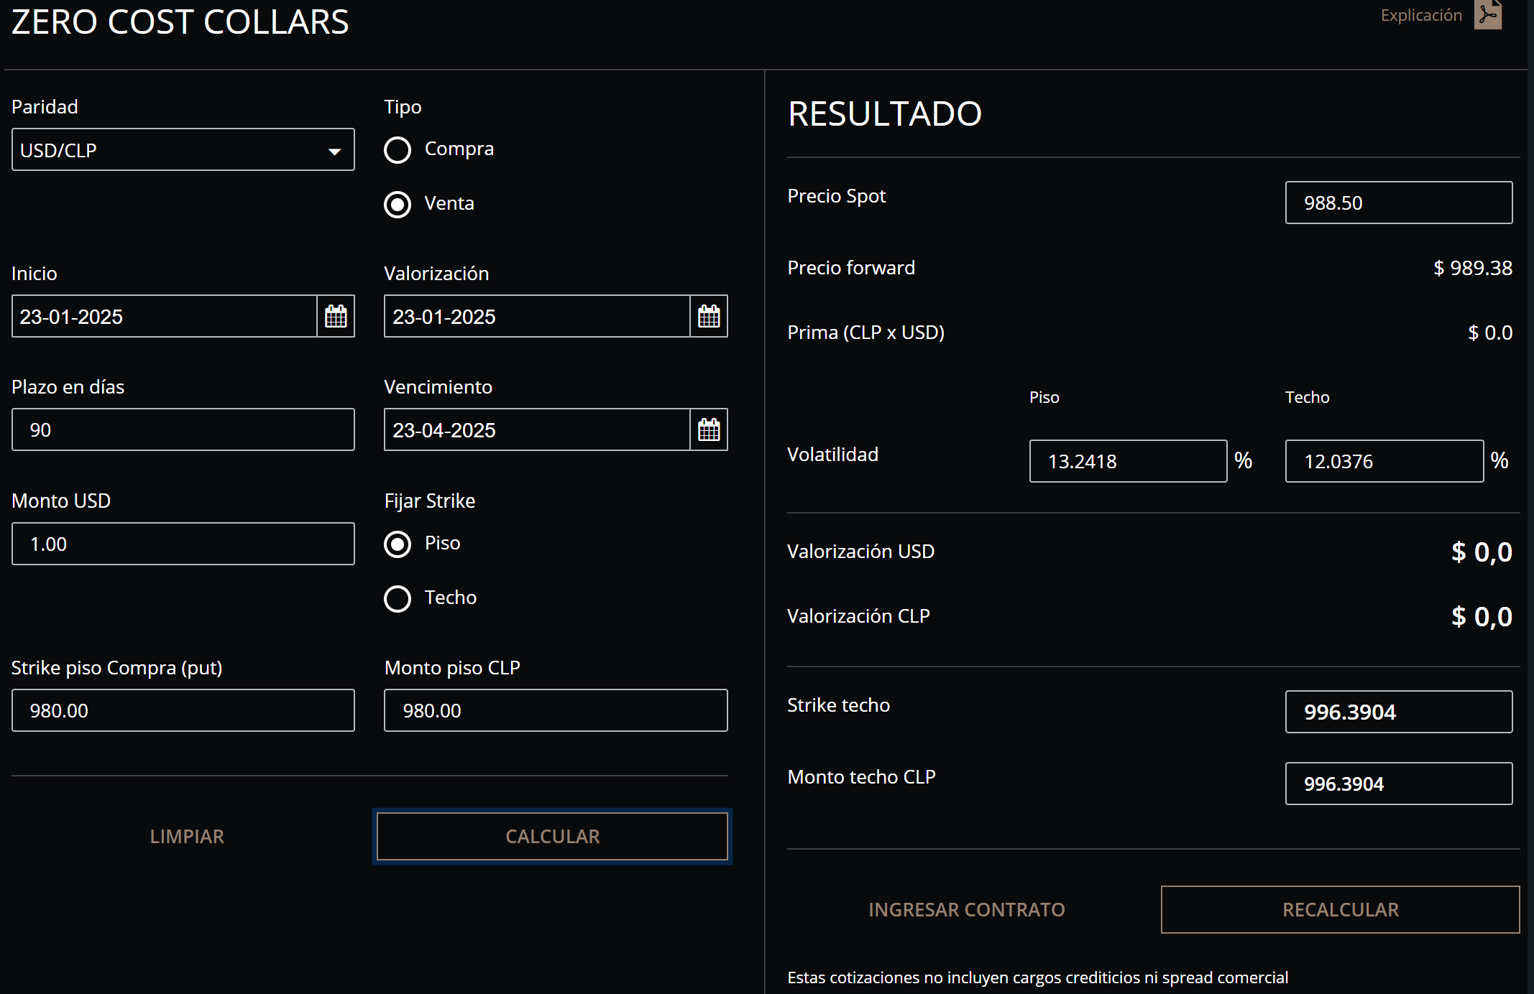Screen dimensions: 1534x994
Task: Click the Strike piso Compra (put) field
Action: click(x=183, y=710)
